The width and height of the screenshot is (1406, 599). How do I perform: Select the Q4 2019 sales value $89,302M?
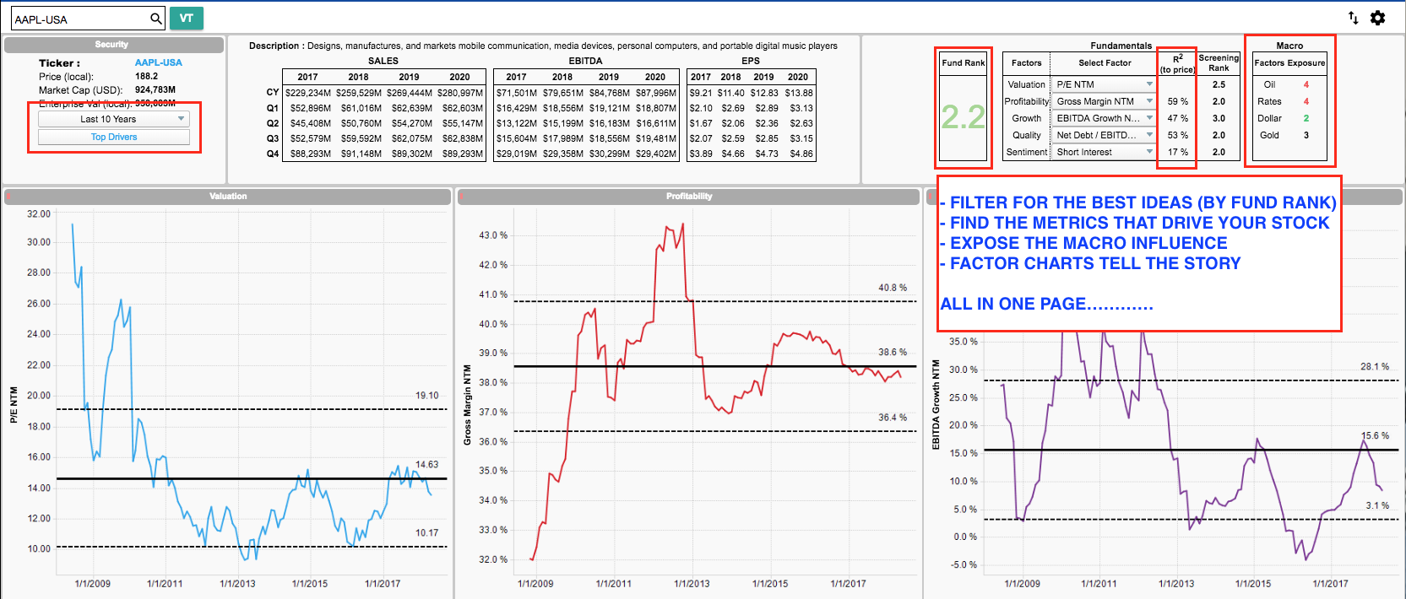(x=412, y=154)
